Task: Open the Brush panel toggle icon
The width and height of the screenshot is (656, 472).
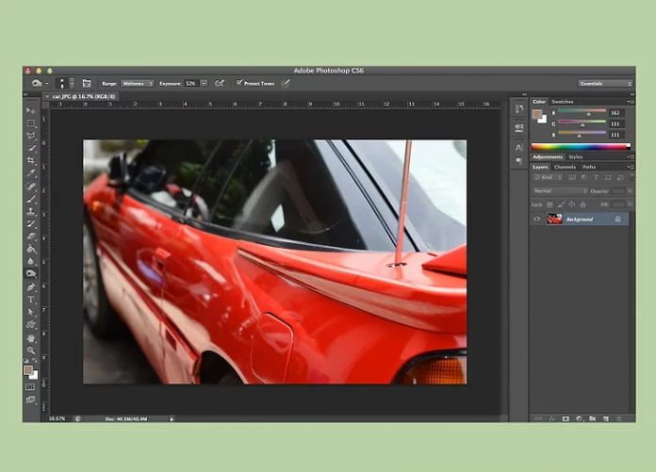Action: click(x=86, y=83)
